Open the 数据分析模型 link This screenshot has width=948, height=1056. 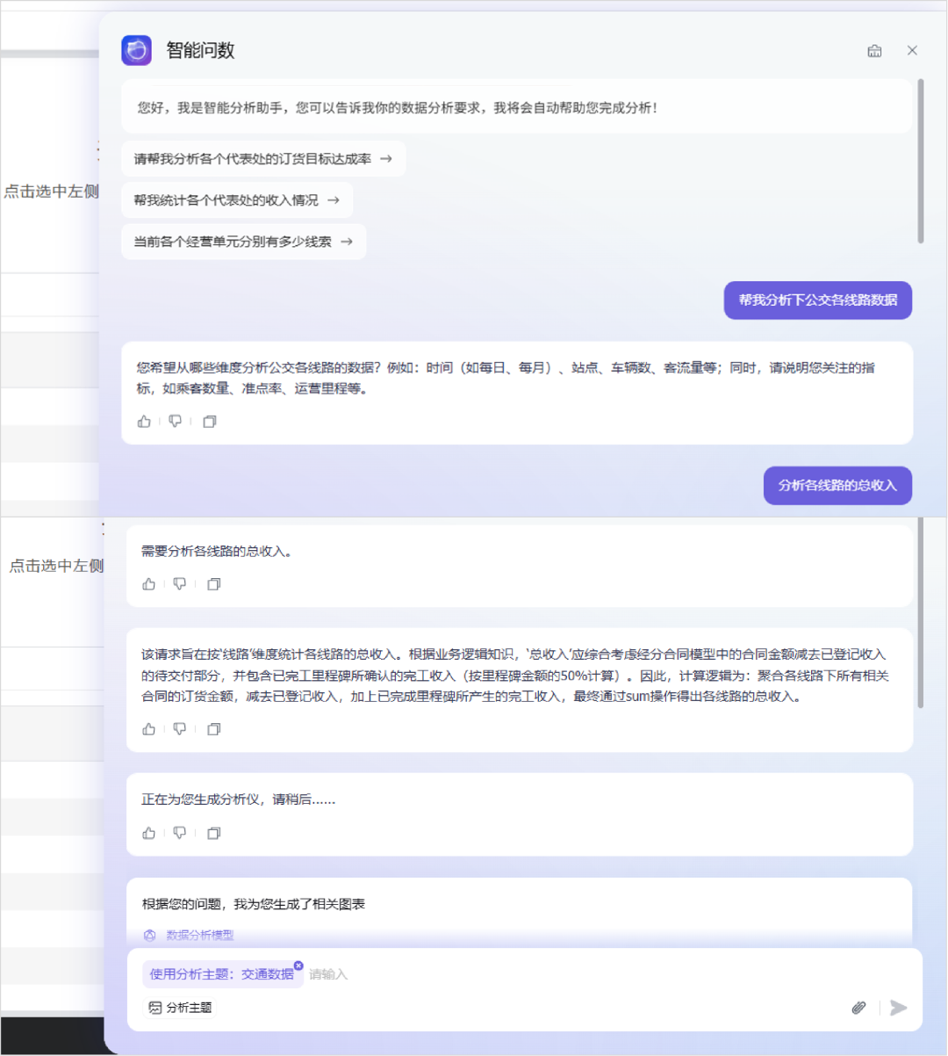coord(190,935)
